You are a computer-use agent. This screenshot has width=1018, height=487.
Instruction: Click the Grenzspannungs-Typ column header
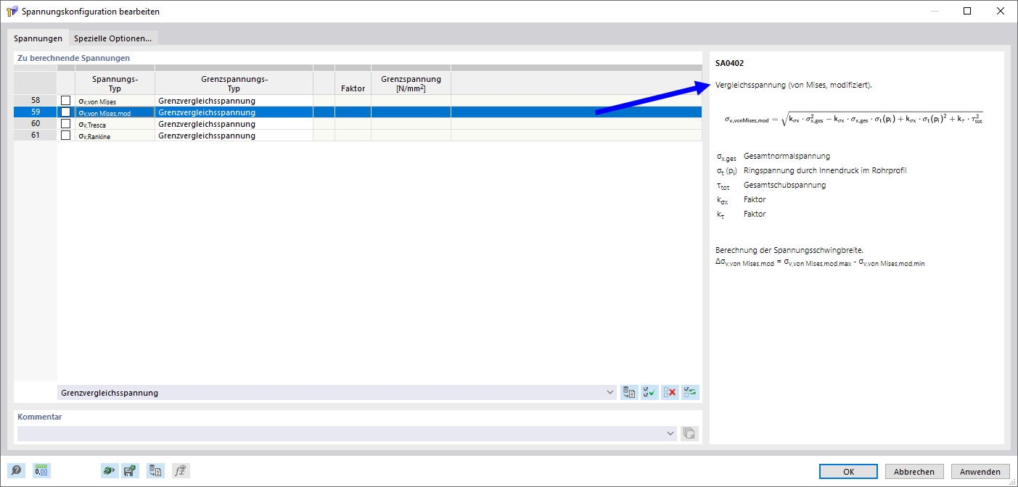(x=234, y=83)
